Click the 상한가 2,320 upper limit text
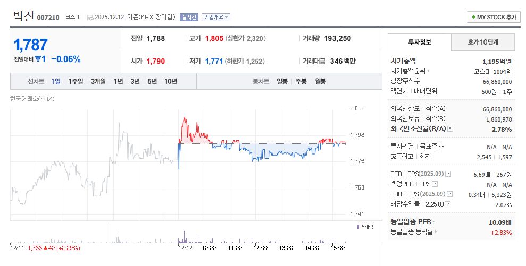Screen dimensions: 526x266 tap(246, 39)
